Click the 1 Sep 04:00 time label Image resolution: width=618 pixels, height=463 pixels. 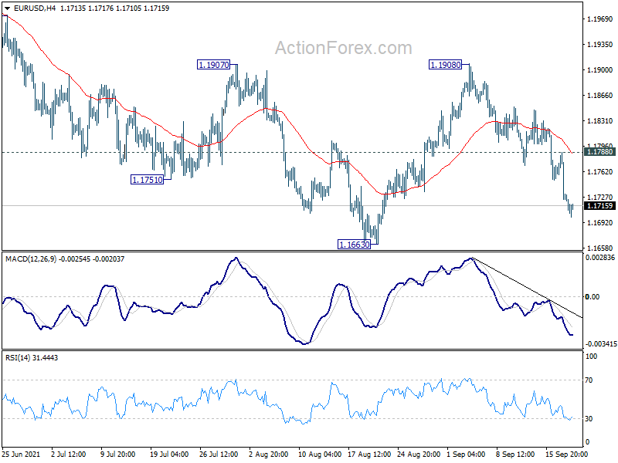(x=467, y=454)
